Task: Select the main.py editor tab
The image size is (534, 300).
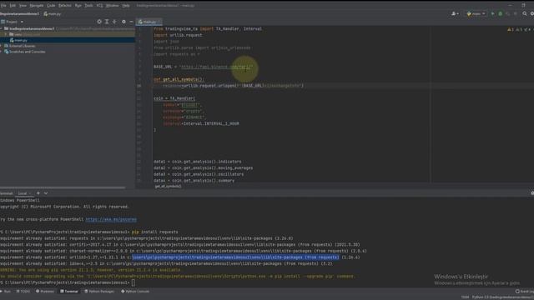Action: click(x=149, y=22)
